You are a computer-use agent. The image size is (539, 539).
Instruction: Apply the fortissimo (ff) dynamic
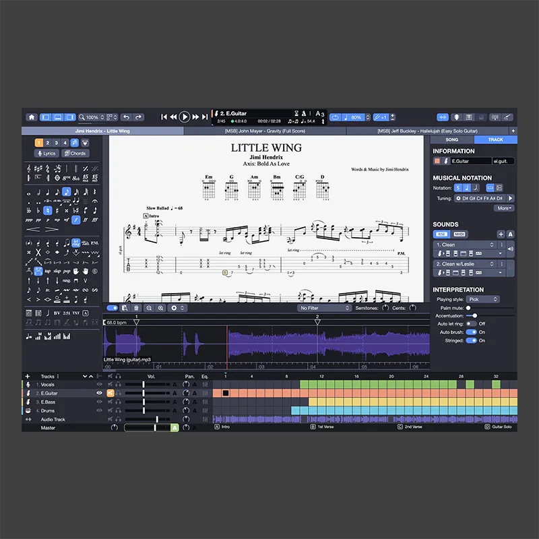pyautogui.click(x=86, y=220)
